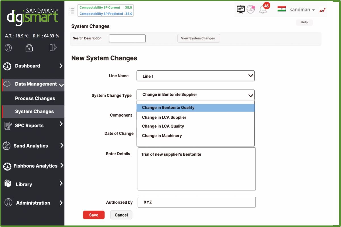341x227 pixels.
Task: Click the logout door icon in sidebar
Action: [x=53, y=47]
